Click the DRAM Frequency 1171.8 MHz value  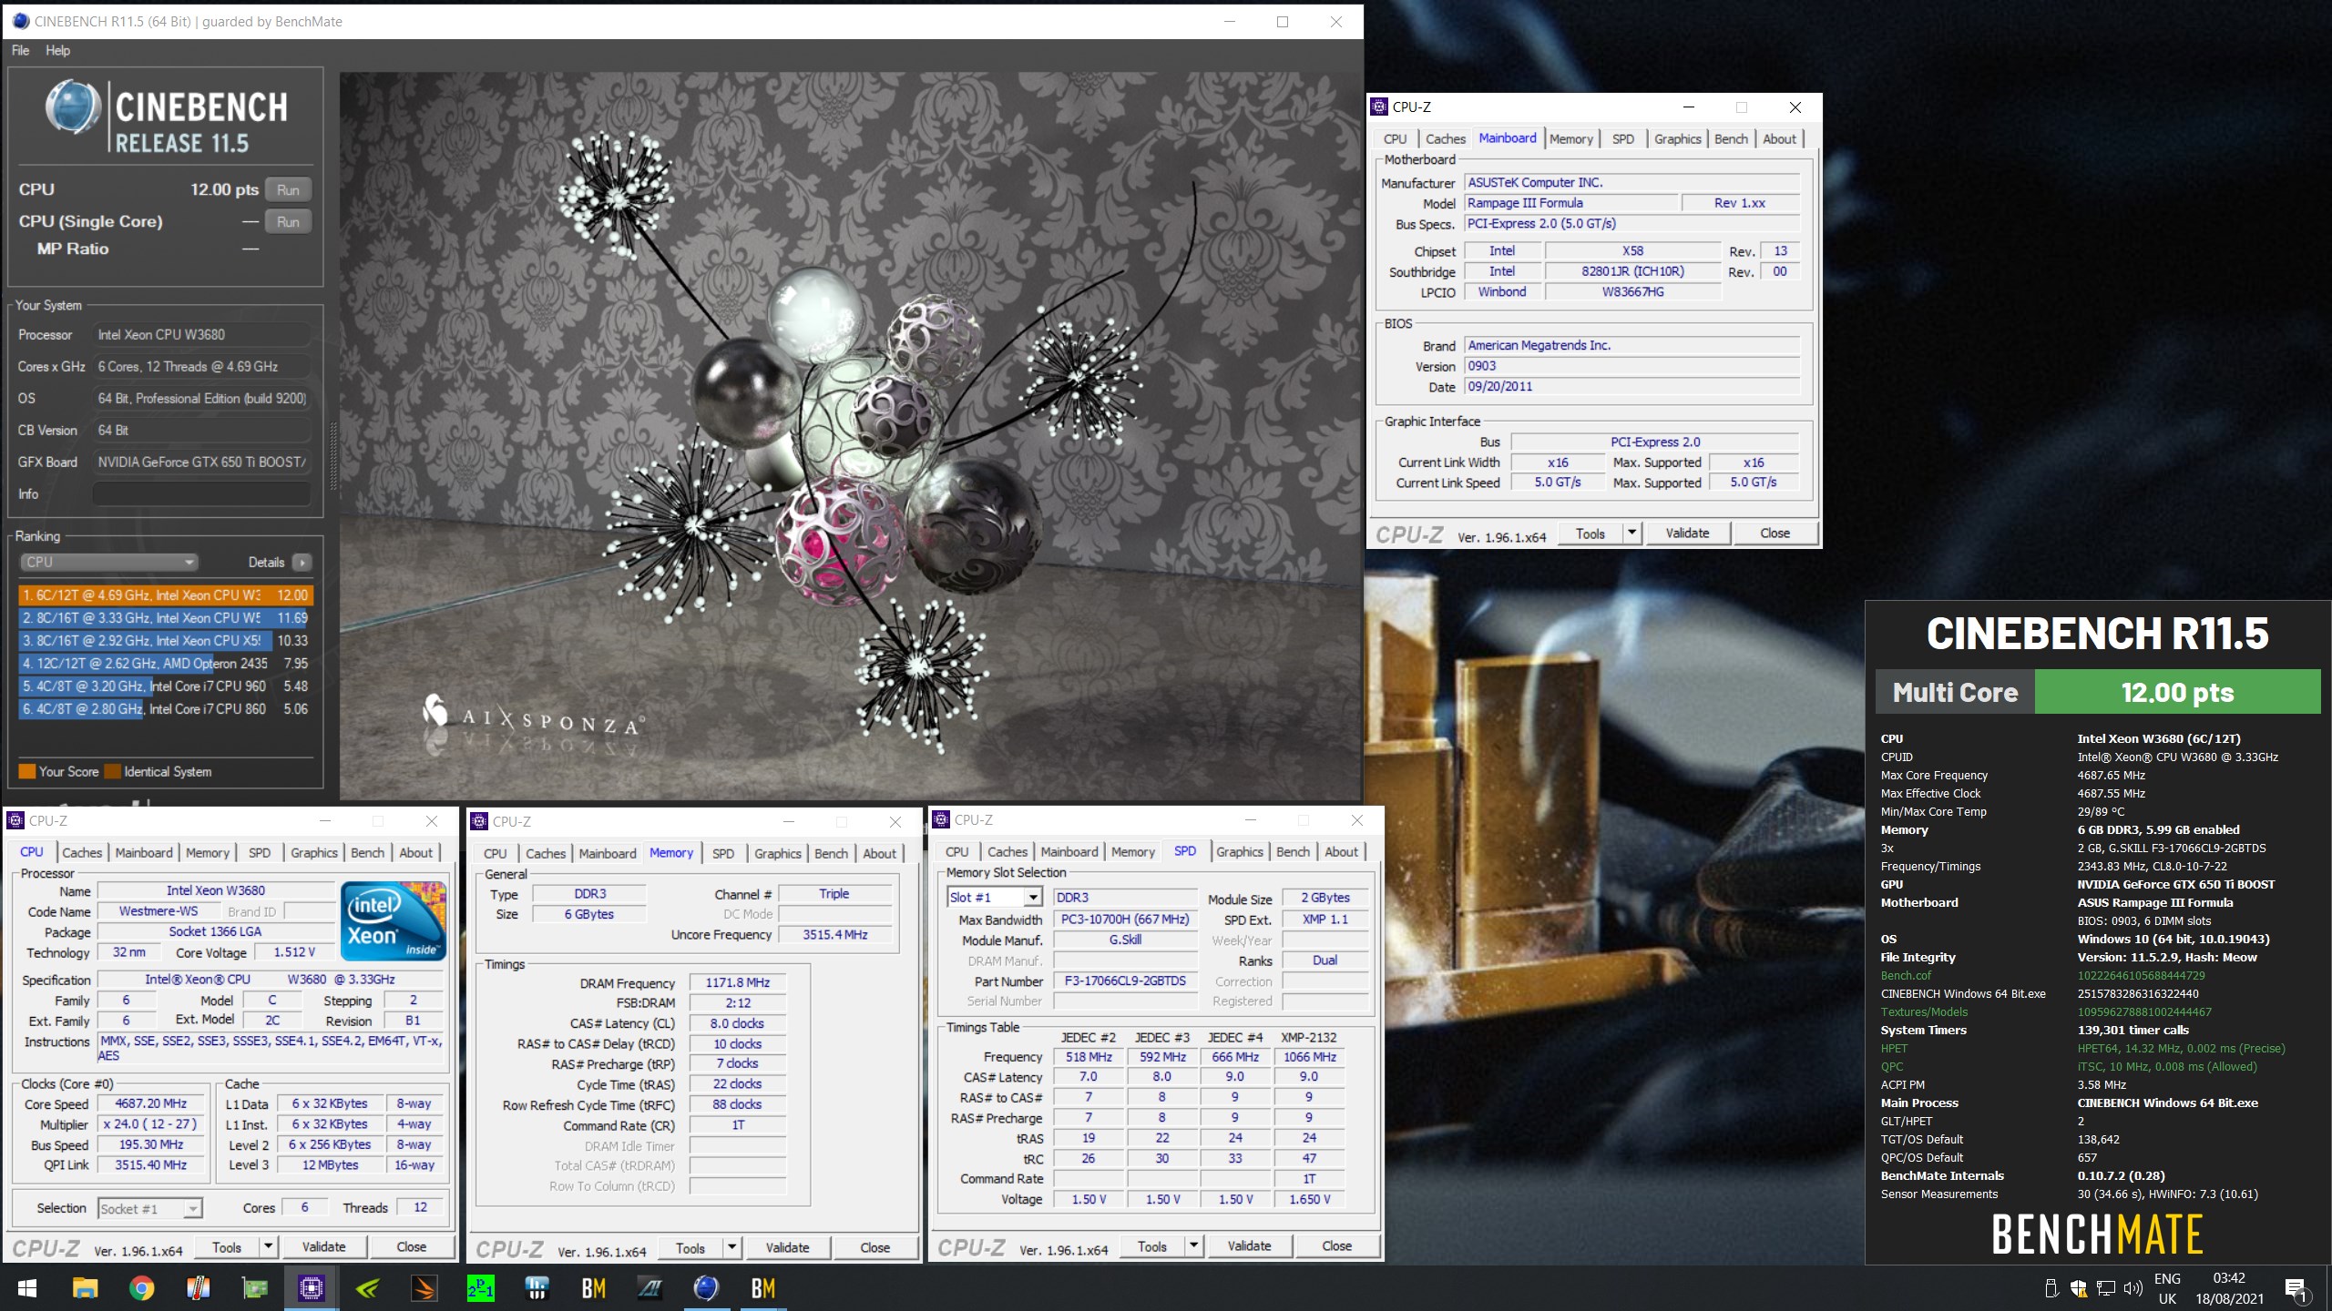coord(738,983)
